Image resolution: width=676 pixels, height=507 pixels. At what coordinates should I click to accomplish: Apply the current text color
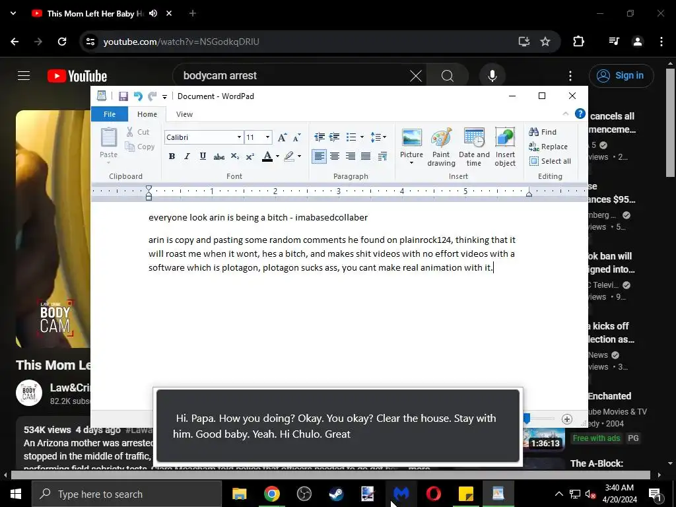click(x=267, y=156)
